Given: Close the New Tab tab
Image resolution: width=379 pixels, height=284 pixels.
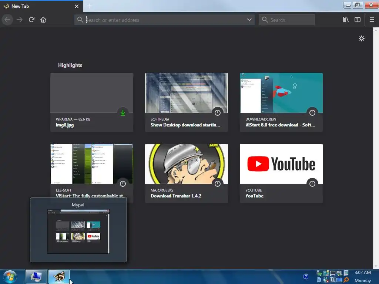Looking at the screenshot, I should [x=77, y=6].
